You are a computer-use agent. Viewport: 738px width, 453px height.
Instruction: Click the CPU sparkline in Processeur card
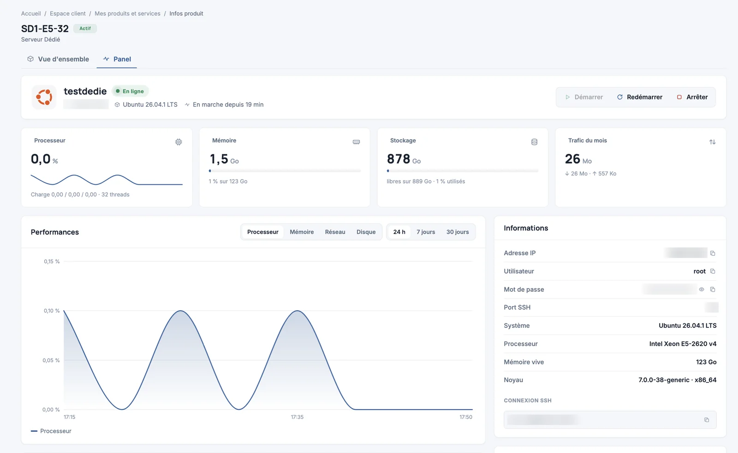(x=107, y=180)
